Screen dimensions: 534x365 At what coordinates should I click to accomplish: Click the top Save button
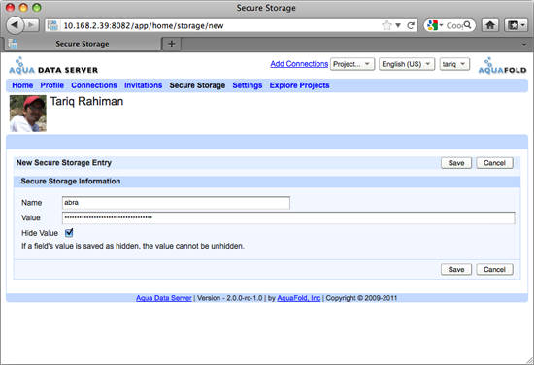point(456,163)
